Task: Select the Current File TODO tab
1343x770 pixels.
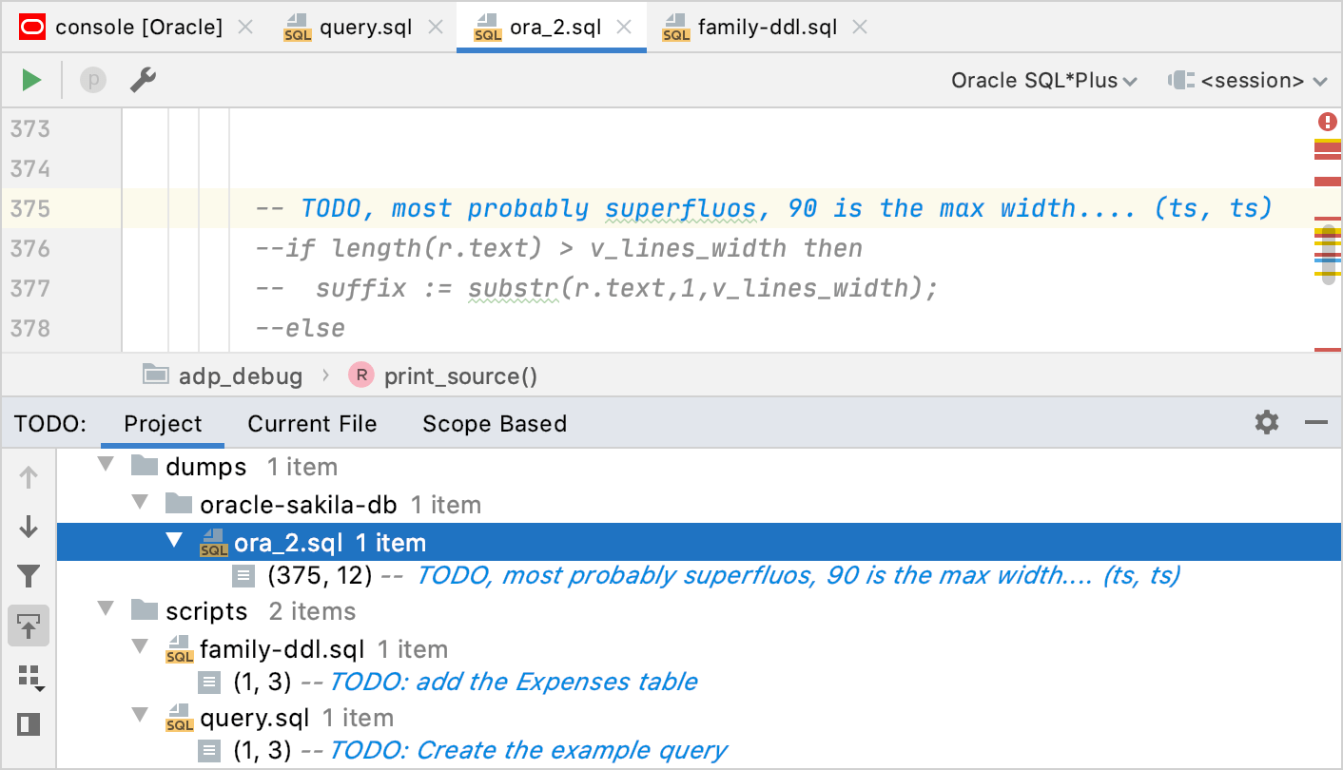Action: pos(312,424)
